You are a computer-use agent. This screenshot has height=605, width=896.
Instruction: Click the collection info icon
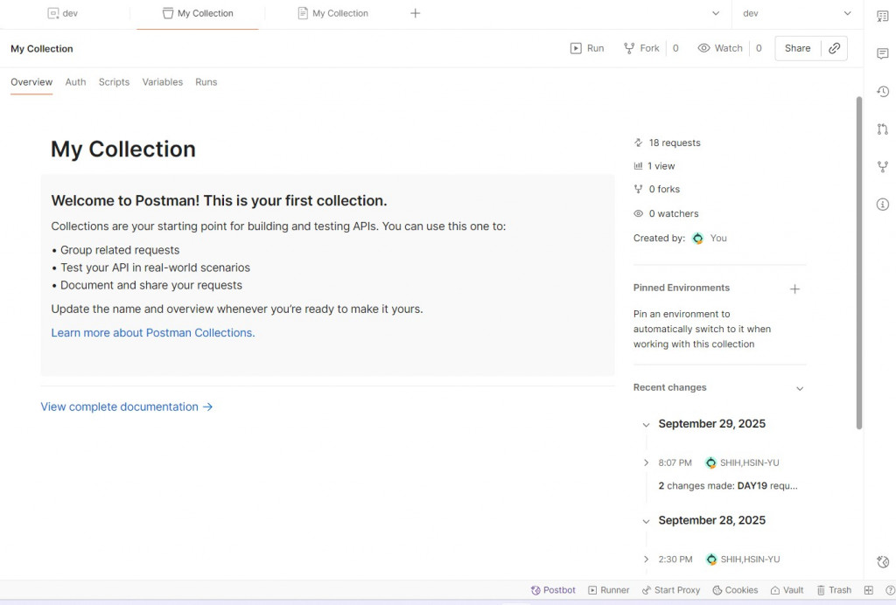point(882,205)
